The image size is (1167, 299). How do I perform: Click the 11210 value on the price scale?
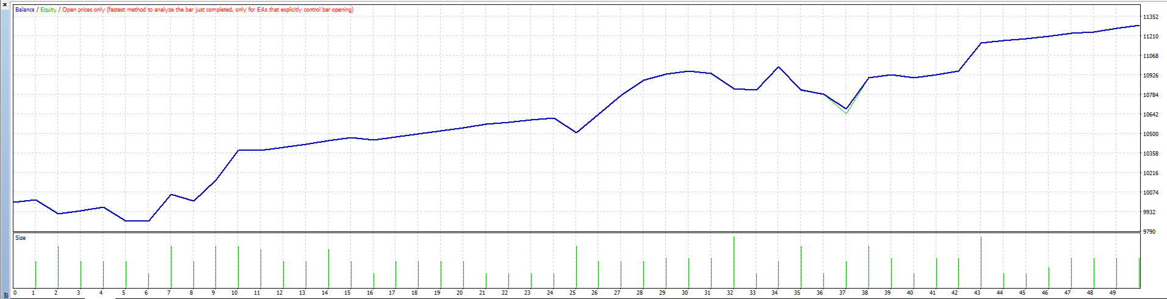(1151, 37)
